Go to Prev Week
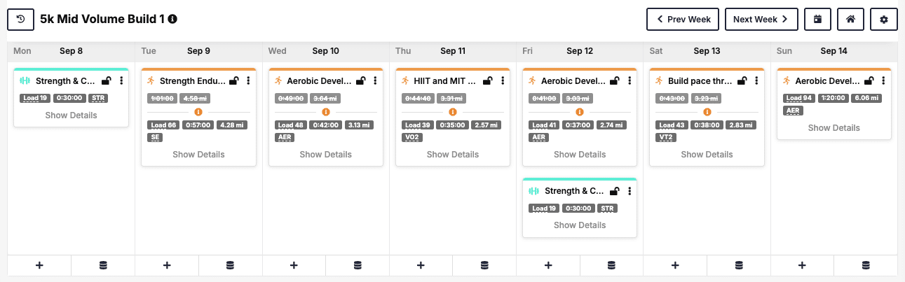Viewport: 905px width, 282px height. [x=683, y=20]
